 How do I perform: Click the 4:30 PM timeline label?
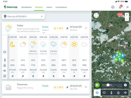click(112, 87)
